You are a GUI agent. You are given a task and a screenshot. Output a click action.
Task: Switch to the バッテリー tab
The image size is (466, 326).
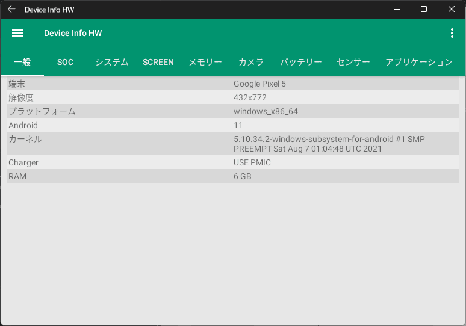[x=301, y=62]
